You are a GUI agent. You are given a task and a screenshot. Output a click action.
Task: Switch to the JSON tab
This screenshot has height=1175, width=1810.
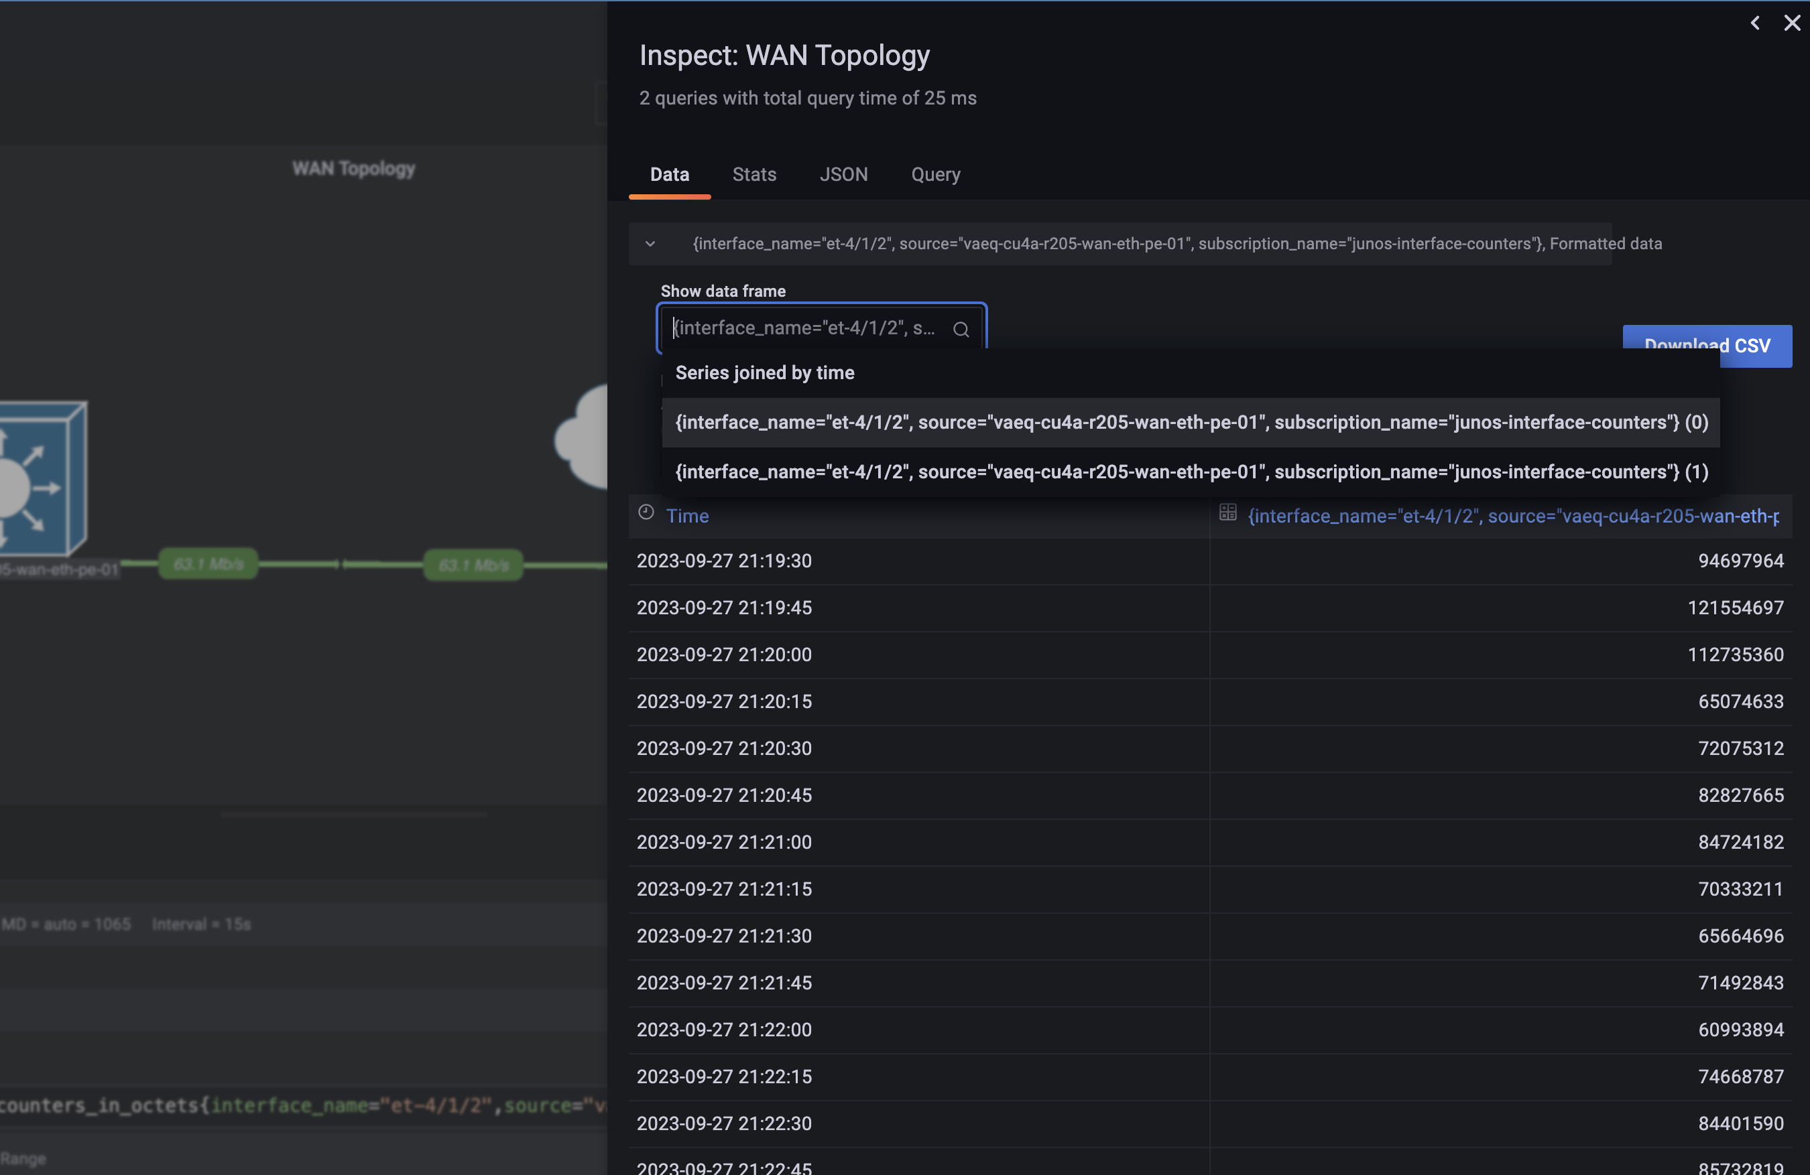pyautogui.click(x=843, y=174)
